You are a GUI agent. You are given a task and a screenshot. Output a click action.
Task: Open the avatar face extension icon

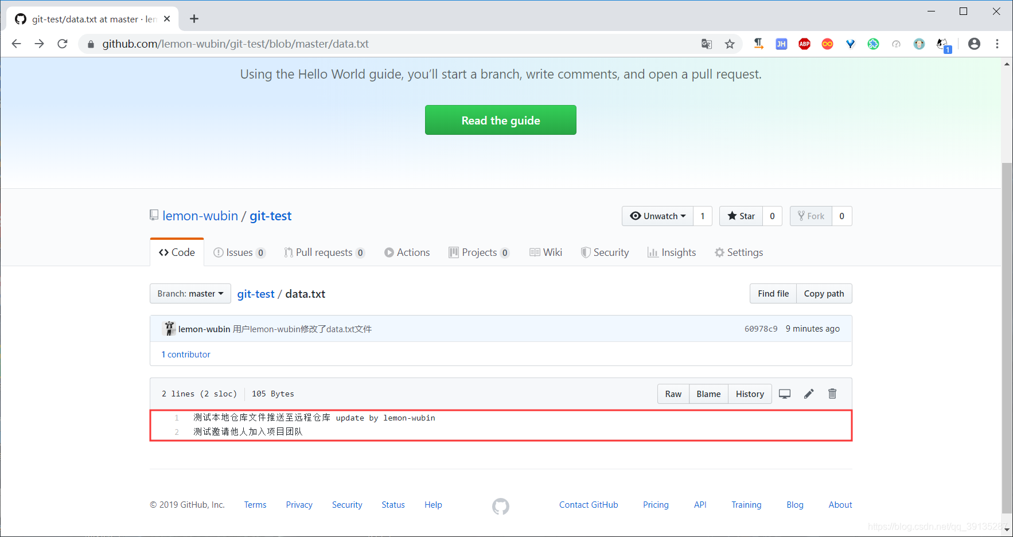pyautogui.click(x=919, y=44)
